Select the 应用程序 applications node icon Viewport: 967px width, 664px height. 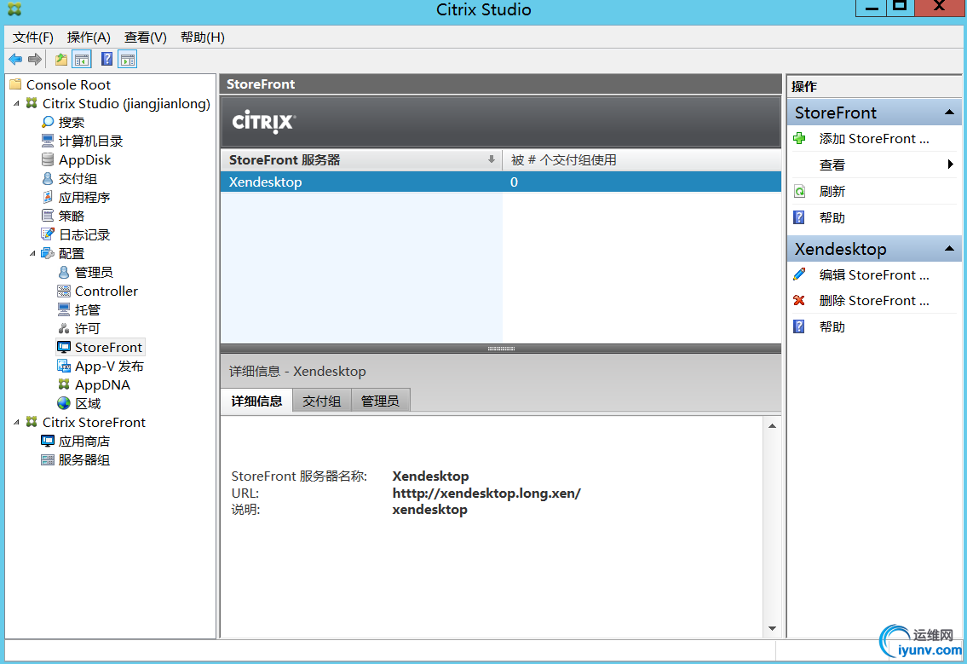pyautogui.click(x=48, y=197)
